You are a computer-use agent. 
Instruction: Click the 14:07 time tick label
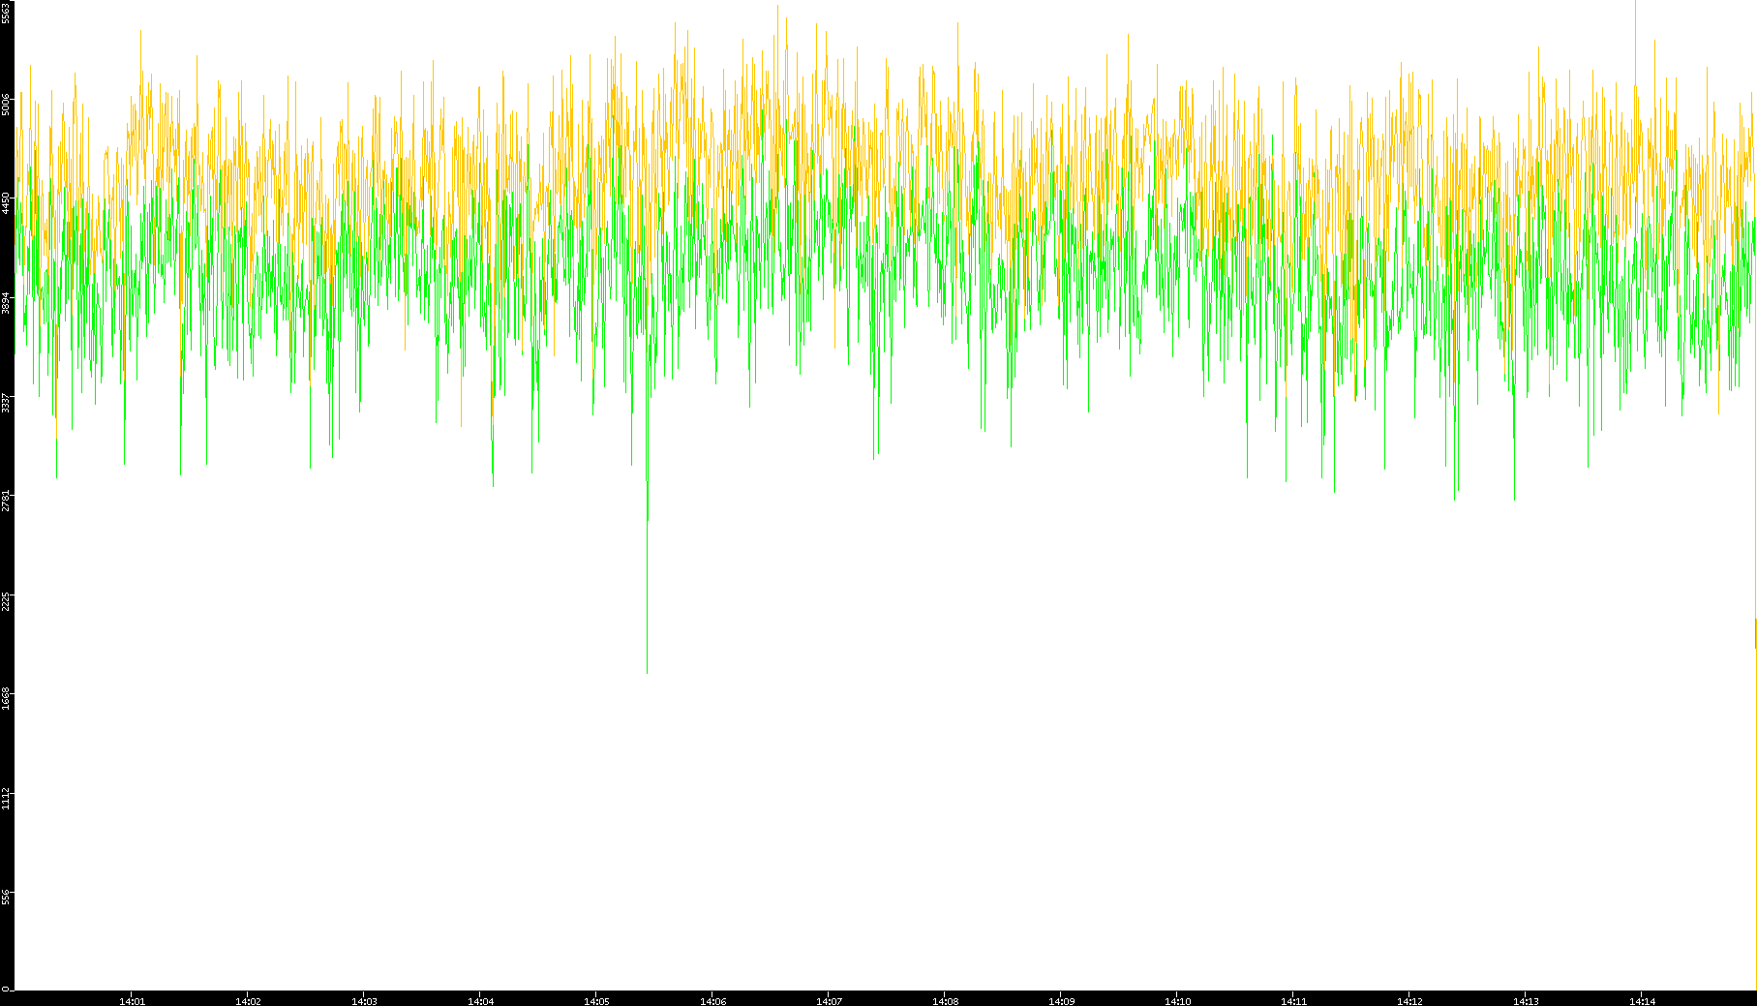829,1001
